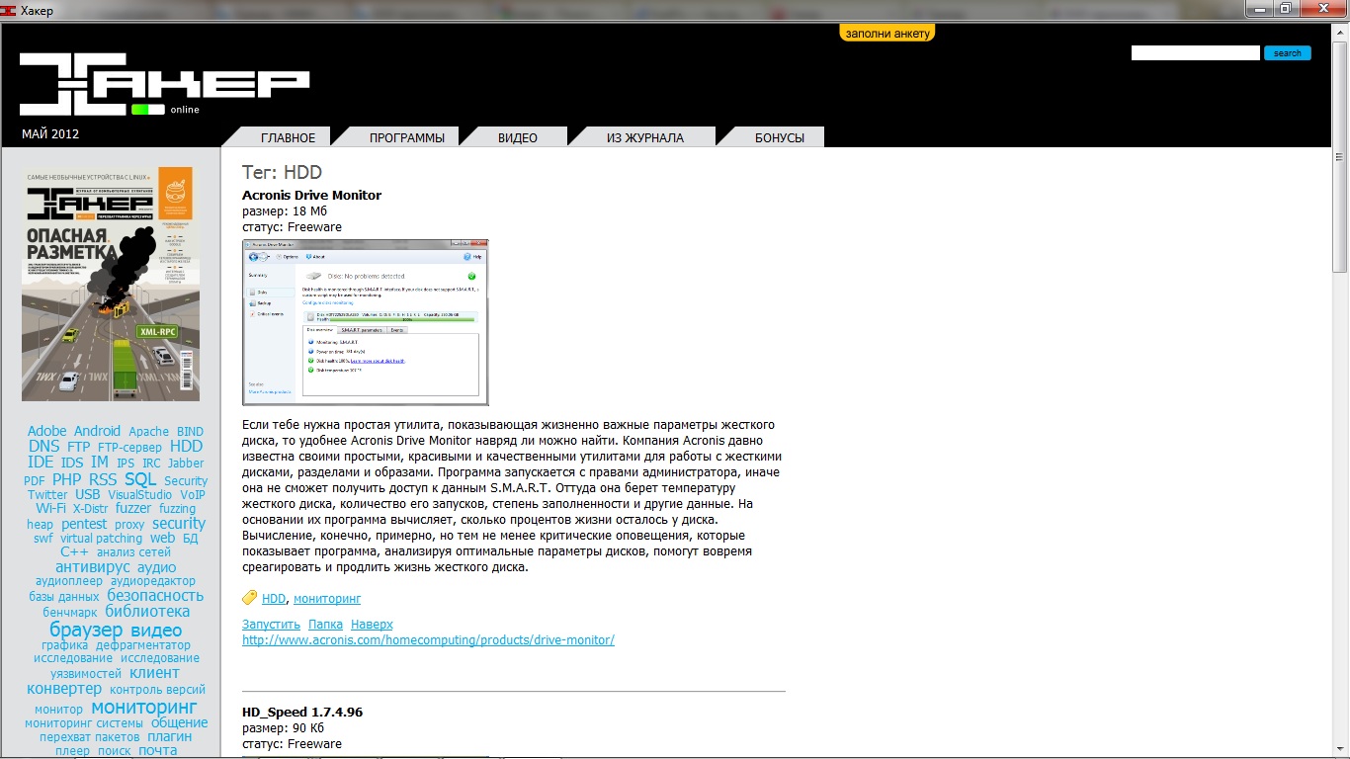Image resolution: width=1350 pixels, height=759 pixels.
Task: Open the acronis.com drive-monitor URL
Action: (428, 640)
